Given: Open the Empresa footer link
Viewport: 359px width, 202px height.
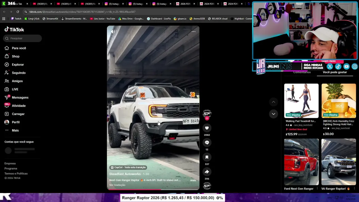Looking at the screenshot, I should pyautogui.click(x=10, y=164).
